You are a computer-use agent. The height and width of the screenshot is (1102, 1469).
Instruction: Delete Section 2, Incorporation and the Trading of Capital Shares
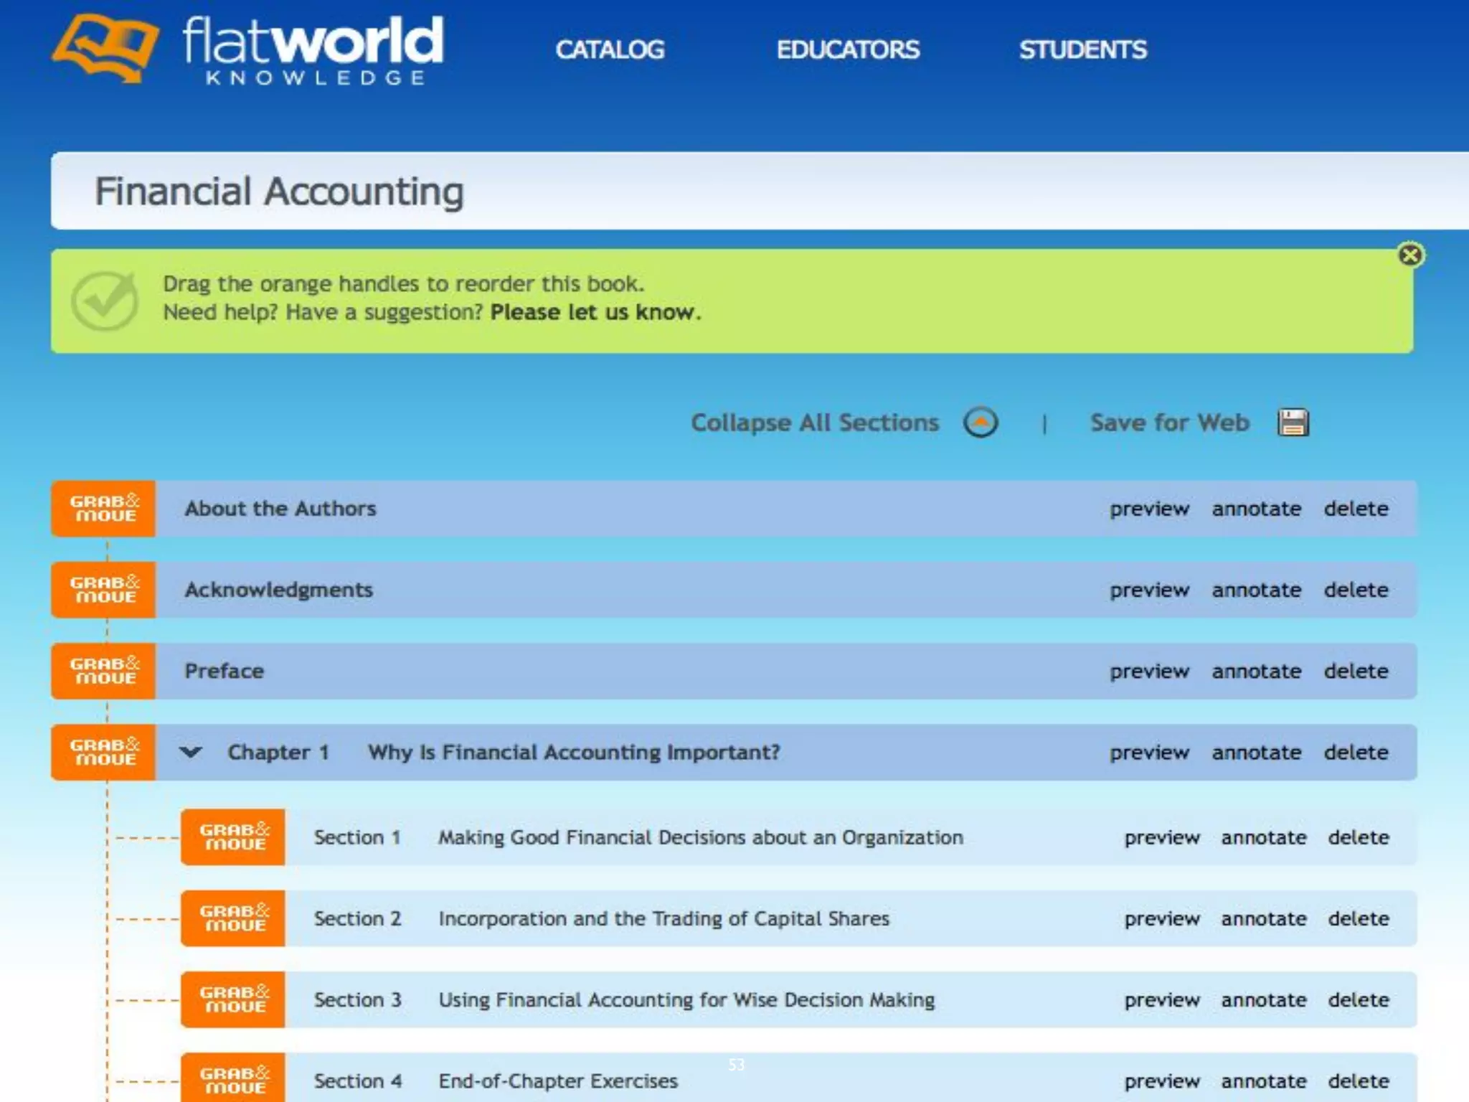point(1358,918)
